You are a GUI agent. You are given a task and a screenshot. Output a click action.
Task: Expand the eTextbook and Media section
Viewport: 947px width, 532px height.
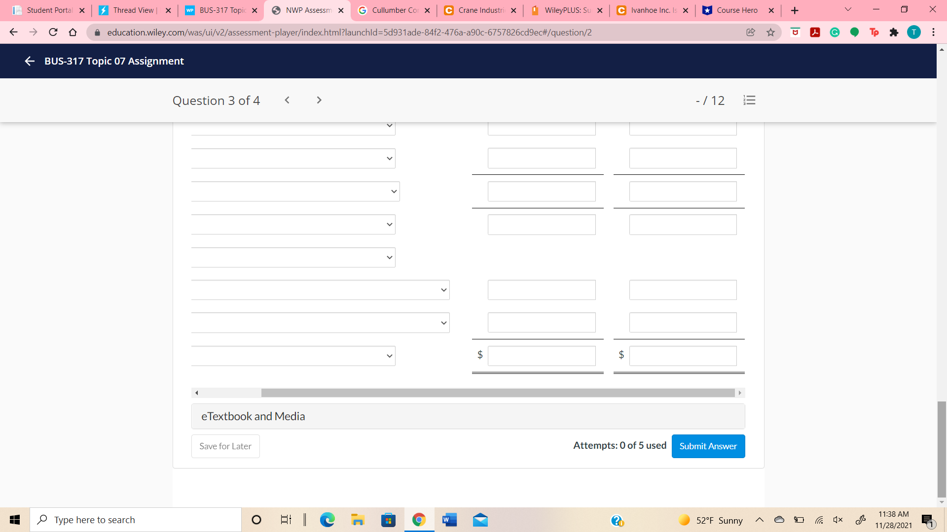pos(468,416)
